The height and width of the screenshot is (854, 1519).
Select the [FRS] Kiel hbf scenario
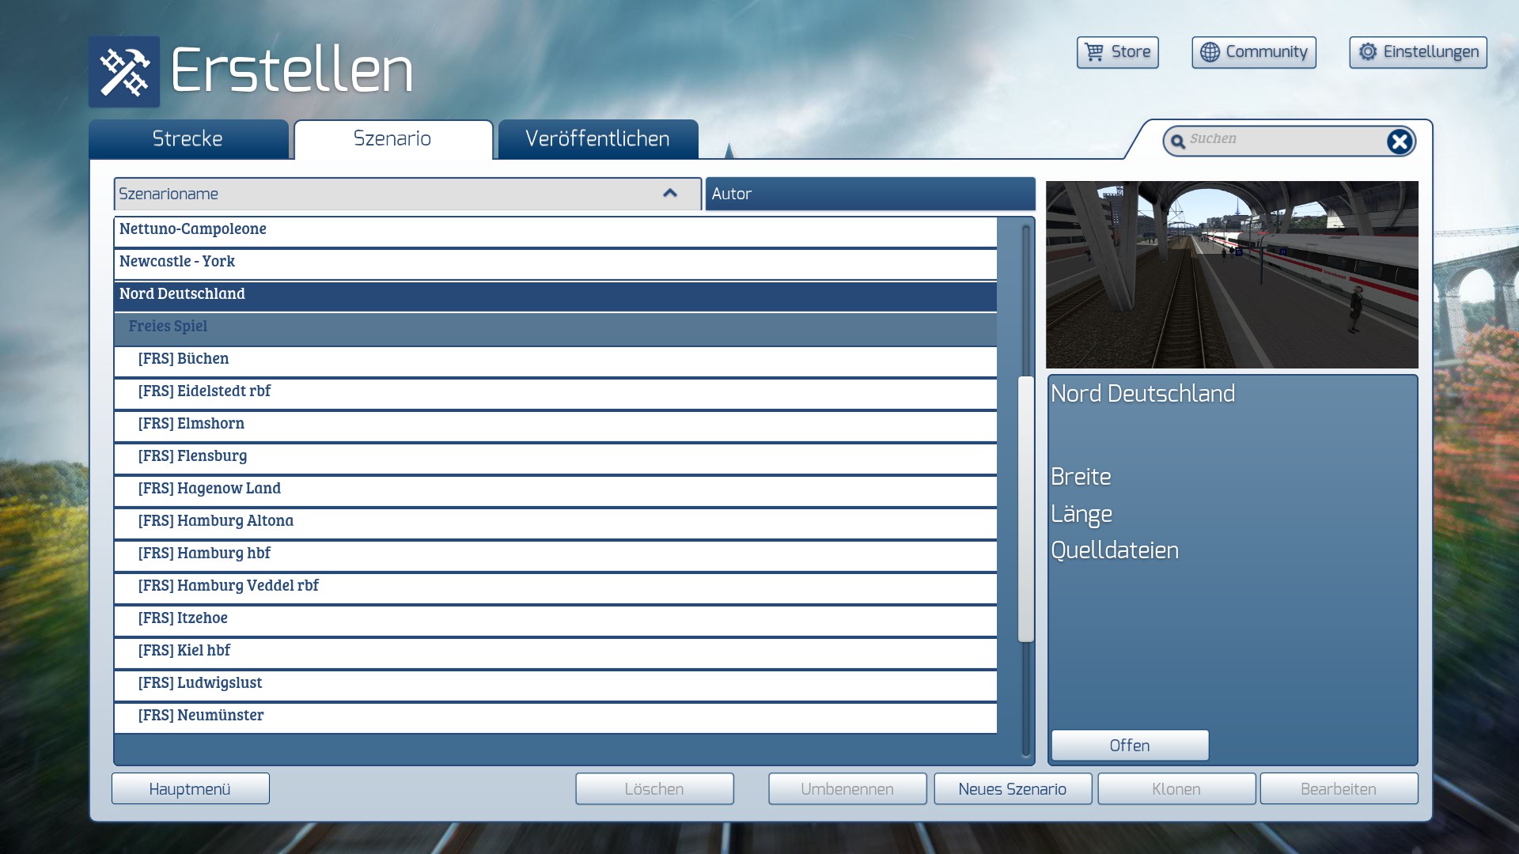tap(184, 651)
